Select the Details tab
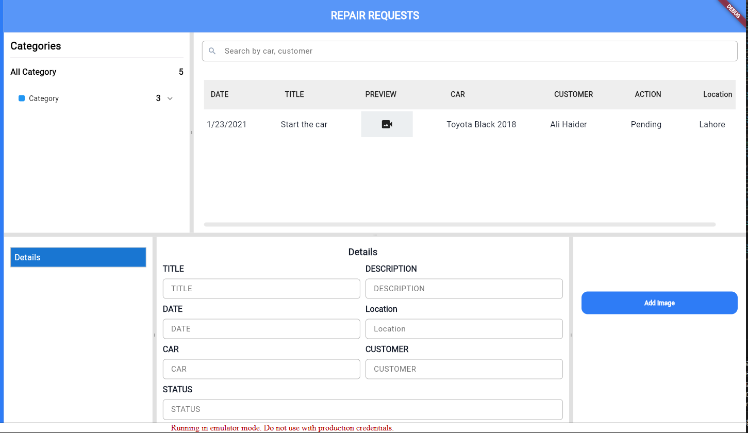 coord(78,257)
